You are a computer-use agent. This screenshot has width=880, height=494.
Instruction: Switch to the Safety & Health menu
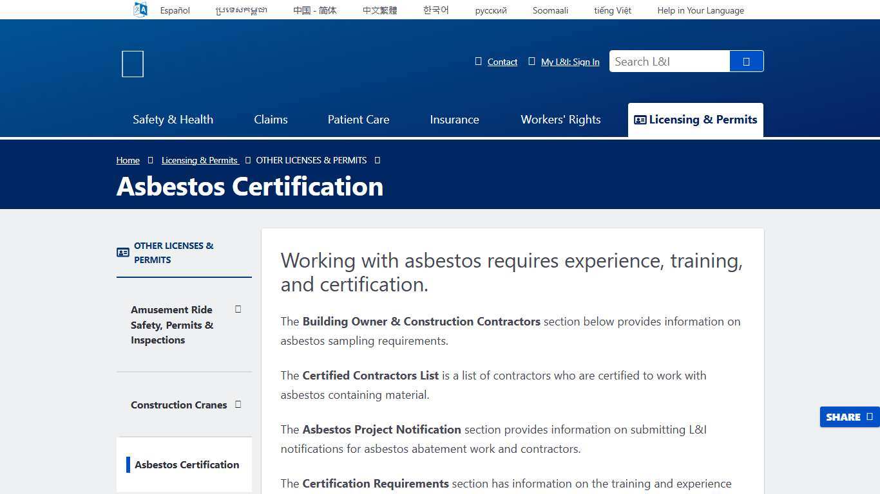pos(173,120)
